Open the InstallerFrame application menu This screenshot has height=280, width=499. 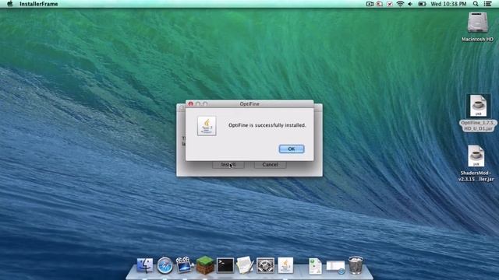[x=38, y=4]
